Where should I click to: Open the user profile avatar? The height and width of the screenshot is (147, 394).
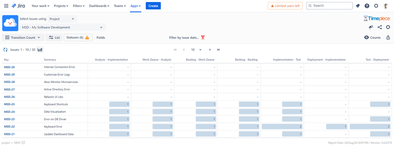[x=386, y=6]
